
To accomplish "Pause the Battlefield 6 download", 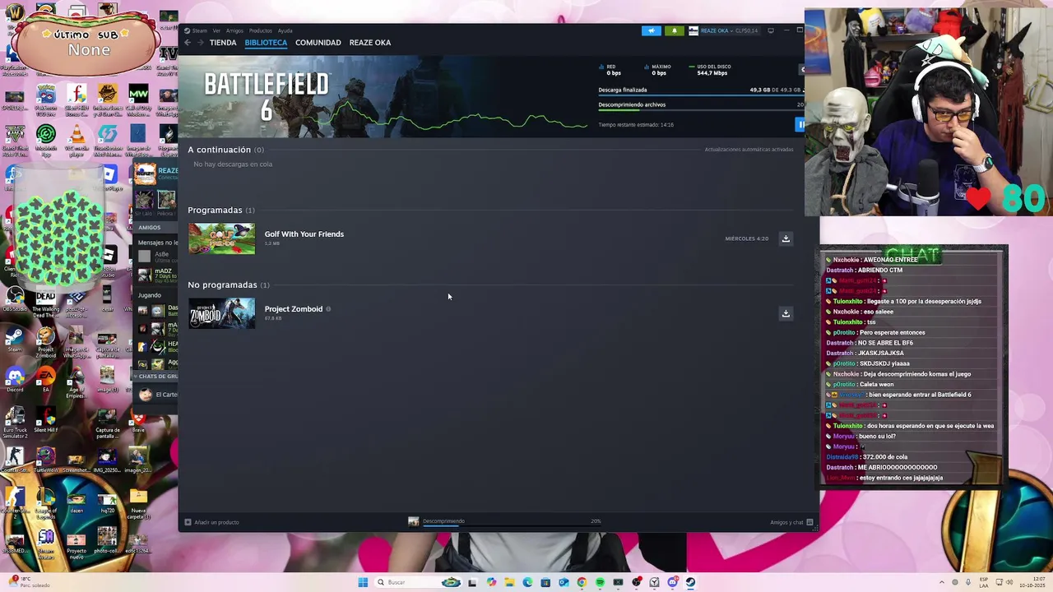I will [800, 124].
